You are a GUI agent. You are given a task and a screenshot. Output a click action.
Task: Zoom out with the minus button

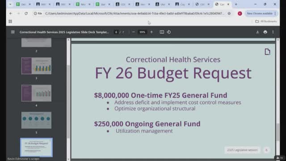(134, 32)
